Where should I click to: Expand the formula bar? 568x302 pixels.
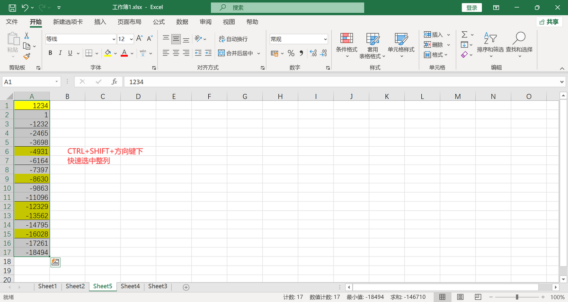click(x=562, y=82)
